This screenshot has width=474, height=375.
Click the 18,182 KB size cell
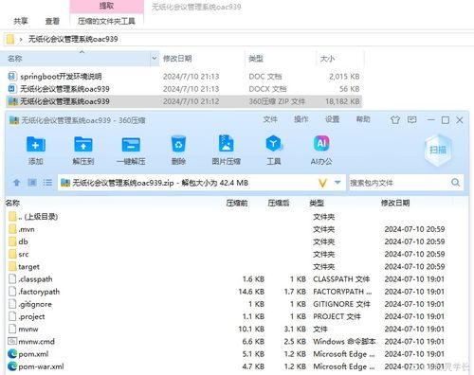pos(342,101)
